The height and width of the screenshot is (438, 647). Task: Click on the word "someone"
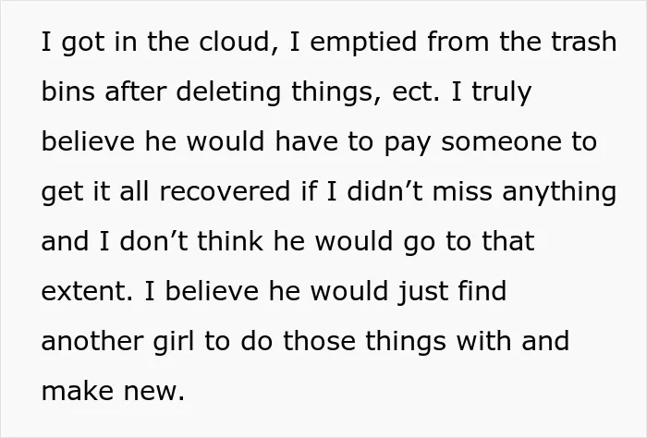pos(501,141)
